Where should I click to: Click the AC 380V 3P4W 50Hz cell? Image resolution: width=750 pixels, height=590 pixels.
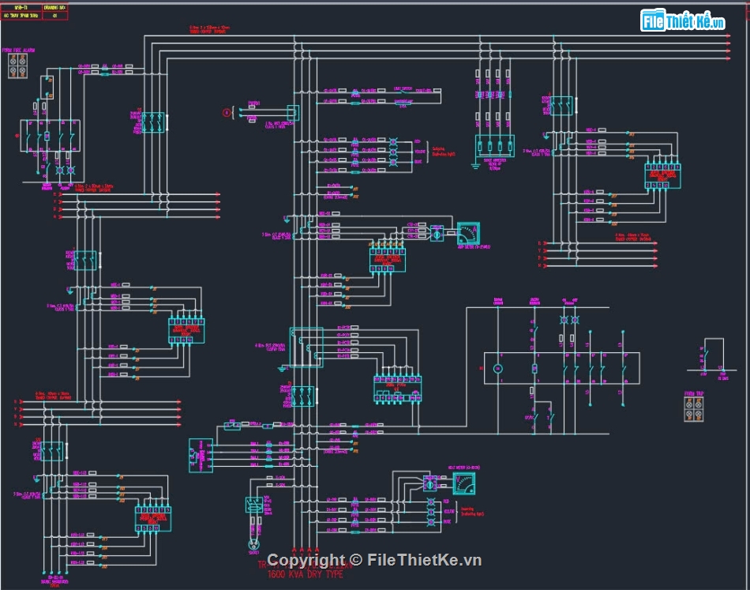tap(21, 16)
